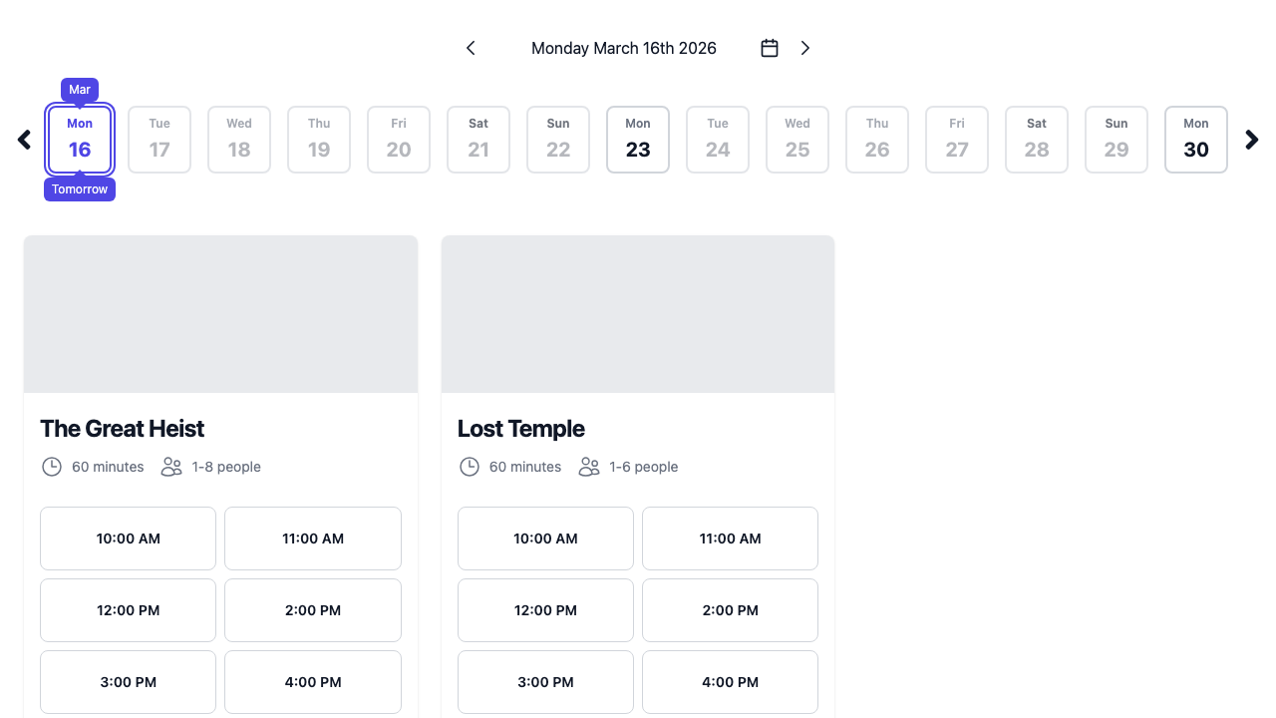Click the people icon for The Great Heist capacity

171,466
